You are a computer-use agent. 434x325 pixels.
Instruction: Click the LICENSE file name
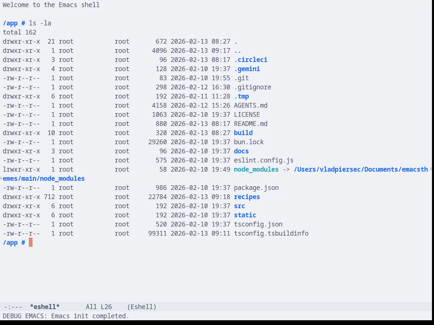pos(247,114)
